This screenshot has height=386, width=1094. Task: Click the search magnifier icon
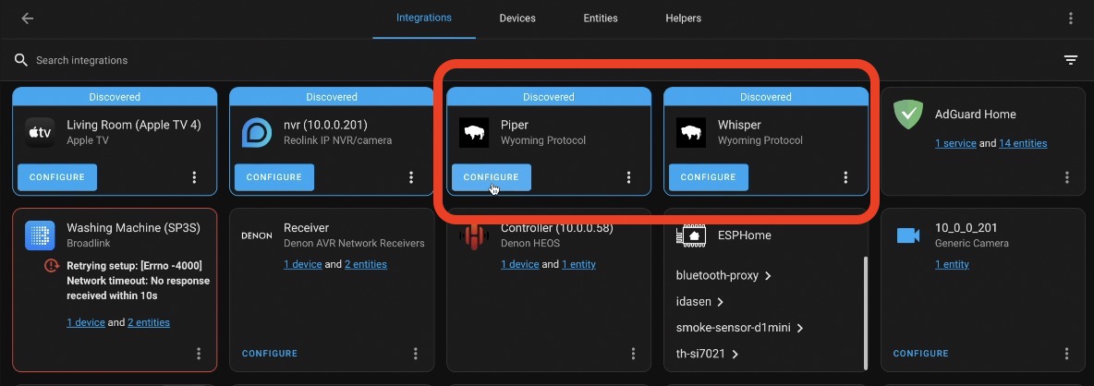coord(21,60)
